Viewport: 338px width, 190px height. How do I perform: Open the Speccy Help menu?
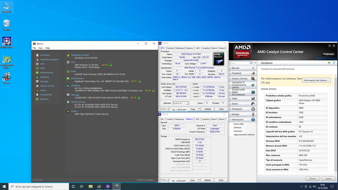(x=47, y=48)
